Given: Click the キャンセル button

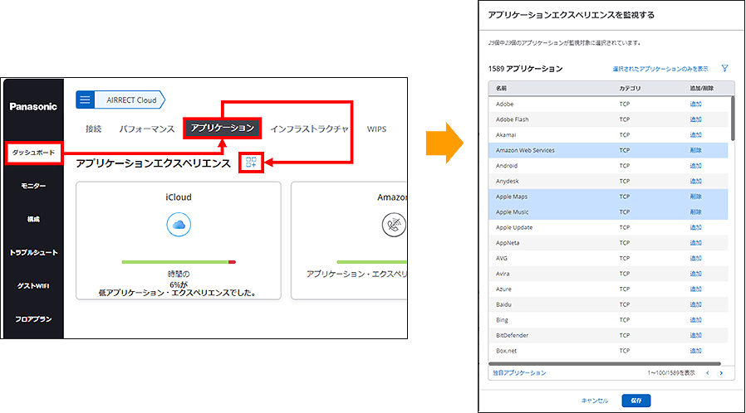Looking at the screenshot, I should [x=595, y=401].
